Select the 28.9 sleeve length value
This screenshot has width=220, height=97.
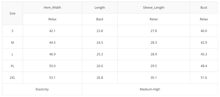(x=154, y=54)
